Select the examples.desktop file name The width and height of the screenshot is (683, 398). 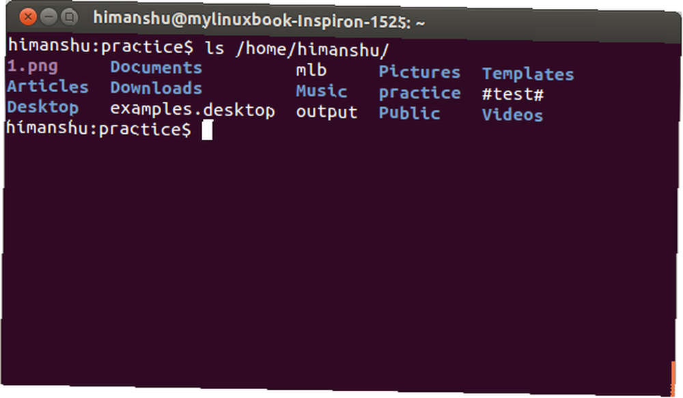(x=193, y=109)
